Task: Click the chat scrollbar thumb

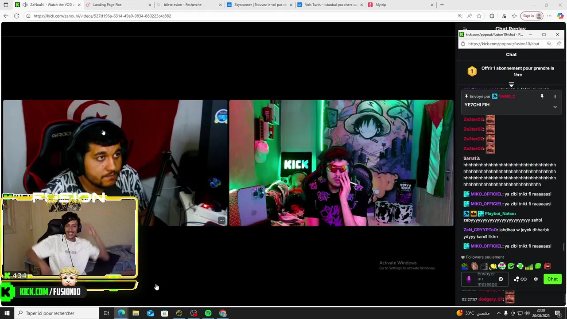Action: [x=563, y=247]
